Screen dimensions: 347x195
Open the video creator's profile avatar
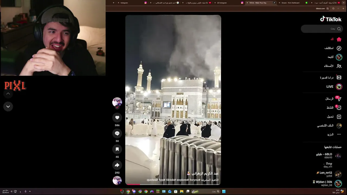(117, 102)
